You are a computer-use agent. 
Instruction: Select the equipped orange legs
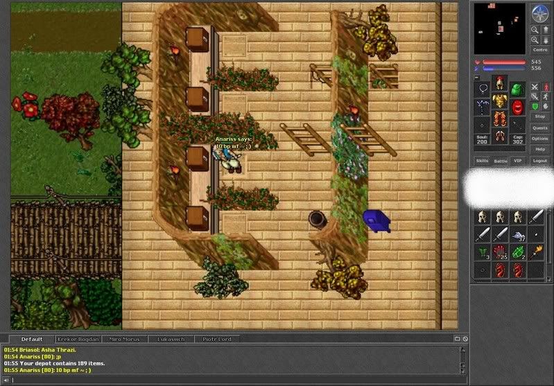(500, 119)
